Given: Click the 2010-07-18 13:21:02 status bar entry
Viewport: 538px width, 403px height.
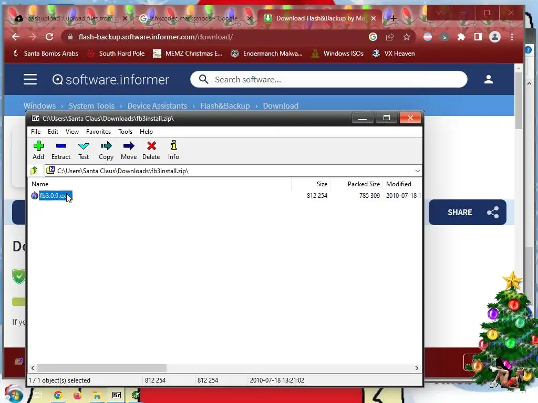Looking at the screenshot, I should coord(277,380).
